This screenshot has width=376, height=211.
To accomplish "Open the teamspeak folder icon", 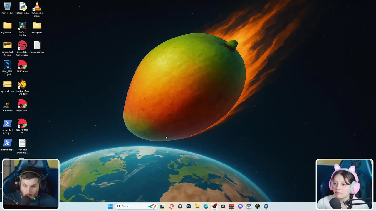I will point(37,28).
